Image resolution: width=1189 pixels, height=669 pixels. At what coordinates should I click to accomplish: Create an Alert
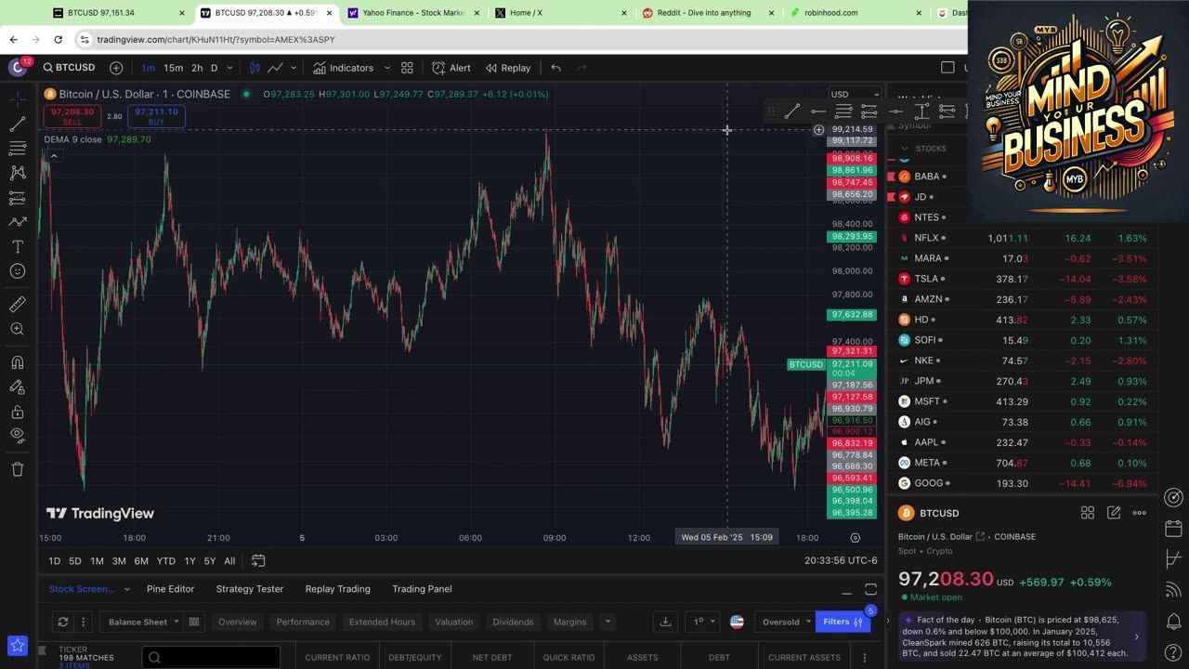tap(451, 68)
